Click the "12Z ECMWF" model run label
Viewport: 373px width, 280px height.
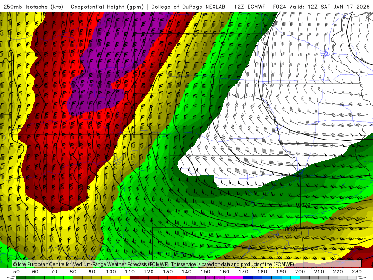(249, 7)
